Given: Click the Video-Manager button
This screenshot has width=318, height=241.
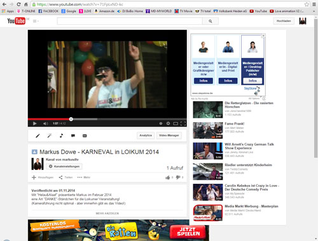Looking at the screenshot, I should 169,135.
